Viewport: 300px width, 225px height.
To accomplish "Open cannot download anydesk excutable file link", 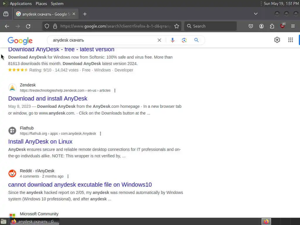I will [x=80, y=185].
